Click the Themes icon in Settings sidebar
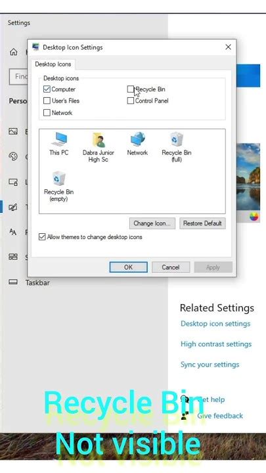 pyautogui.click(x=13, y=207)
